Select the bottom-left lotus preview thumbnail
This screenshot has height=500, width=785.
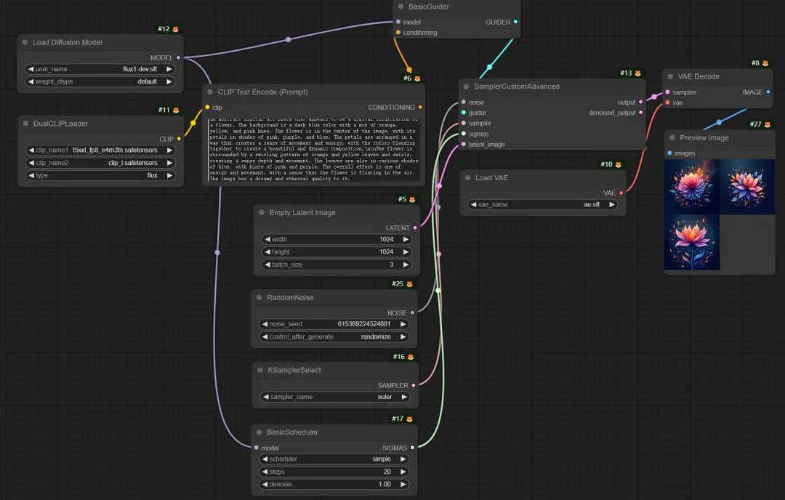(x=692, y=242)
